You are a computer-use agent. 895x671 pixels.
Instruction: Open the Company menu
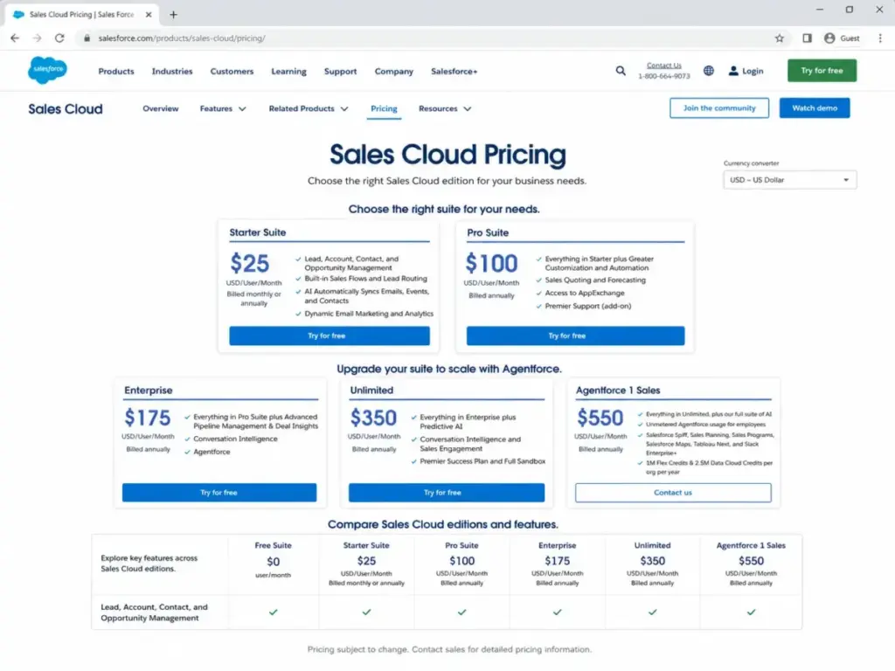point(394,72)
